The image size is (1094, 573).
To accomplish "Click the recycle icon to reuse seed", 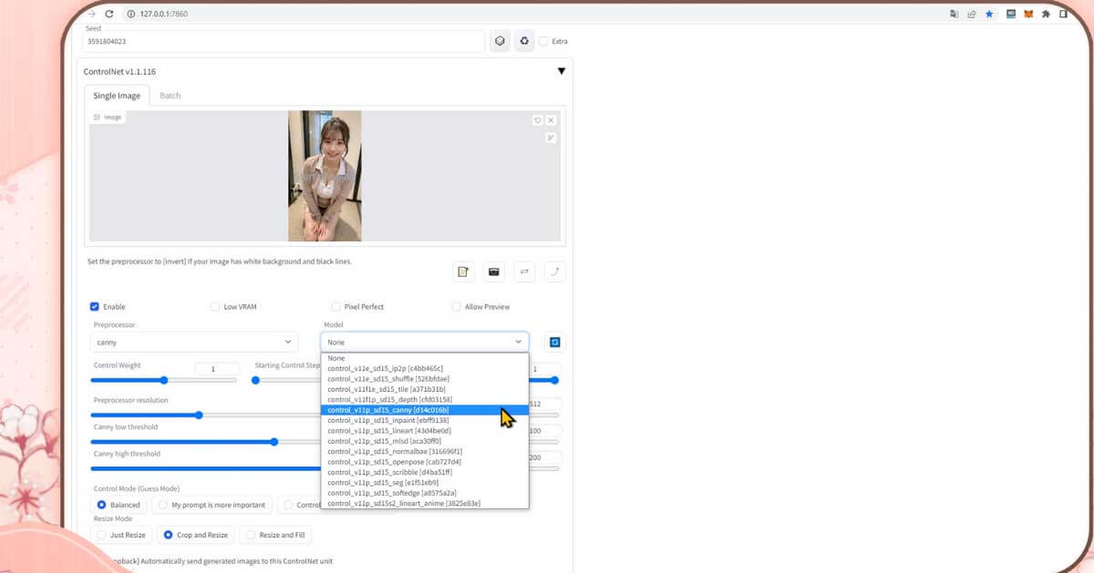I will (x=524, y=41).
